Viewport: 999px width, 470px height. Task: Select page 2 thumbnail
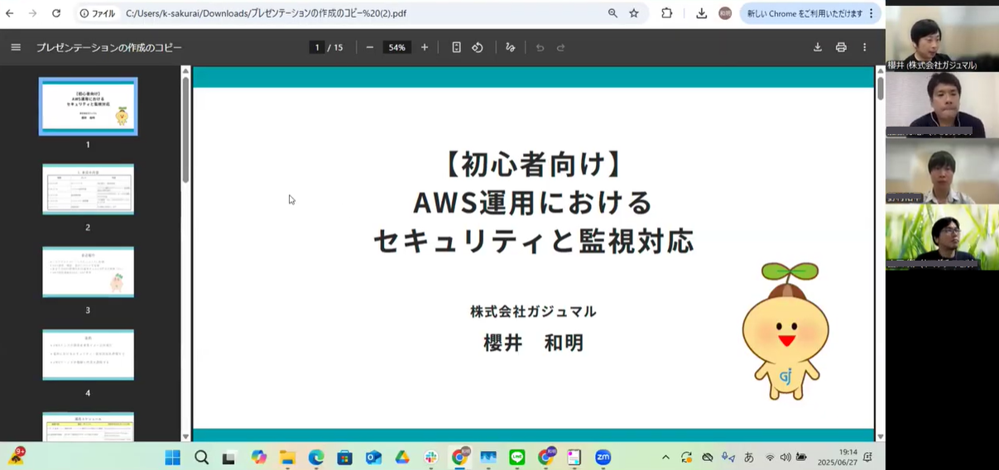click(88, 189)
